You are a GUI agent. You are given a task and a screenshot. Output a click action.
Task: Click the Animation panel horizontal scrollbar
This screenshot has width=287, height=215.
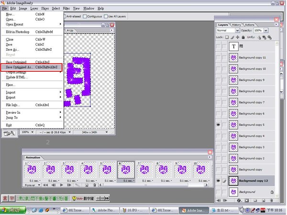[145, 185]
